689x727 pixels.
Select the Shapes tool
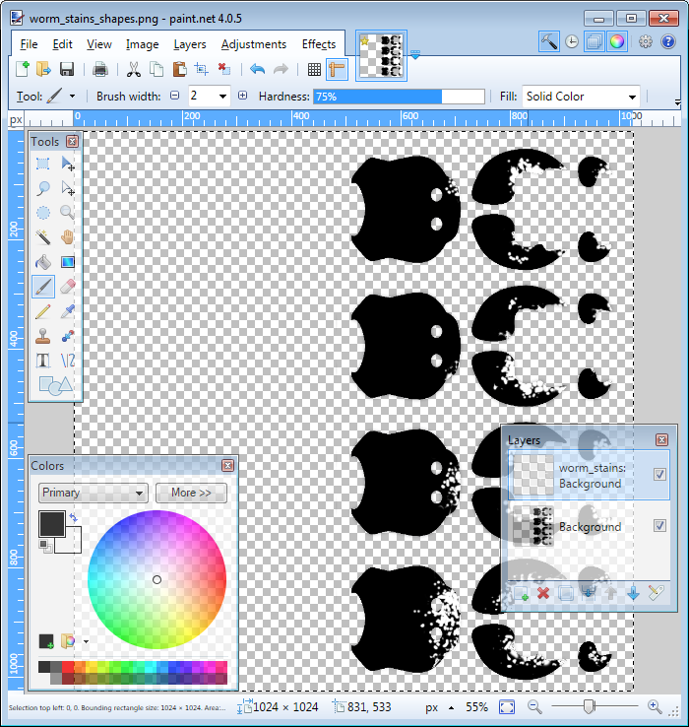(x=55, y=385)
